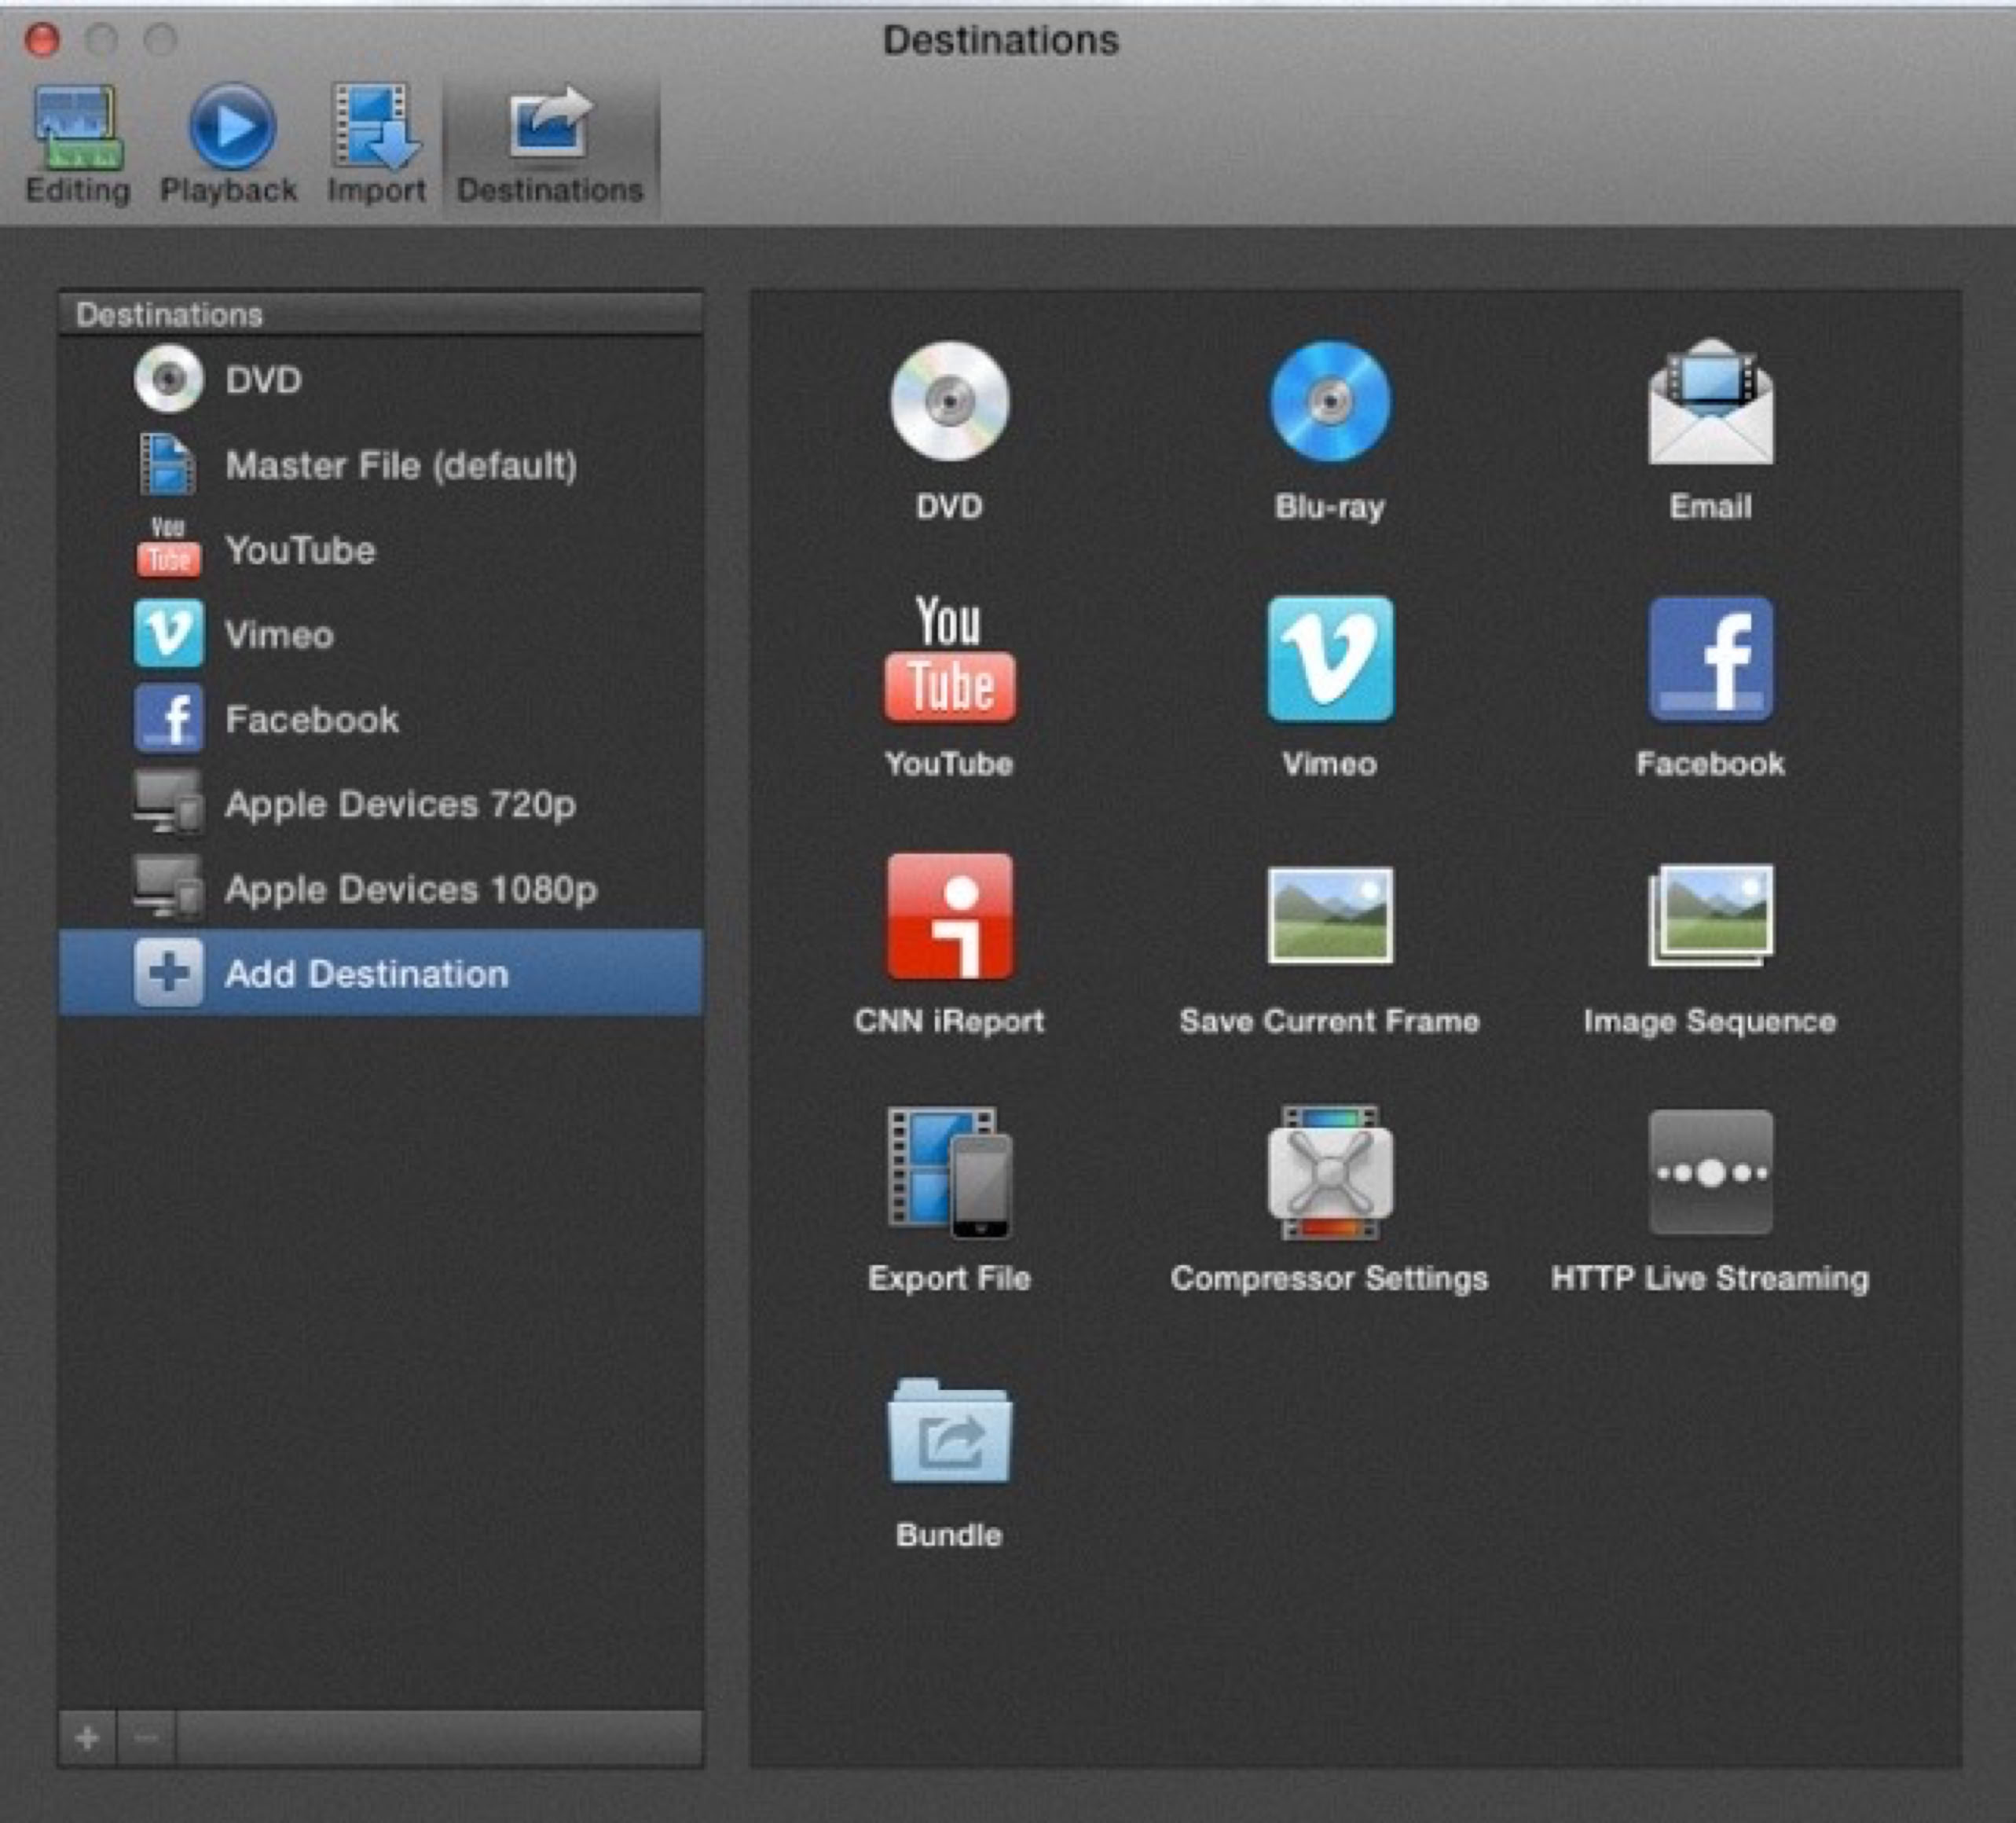
Task: Click the Export File icon
Action: [x=949, y=1172]
